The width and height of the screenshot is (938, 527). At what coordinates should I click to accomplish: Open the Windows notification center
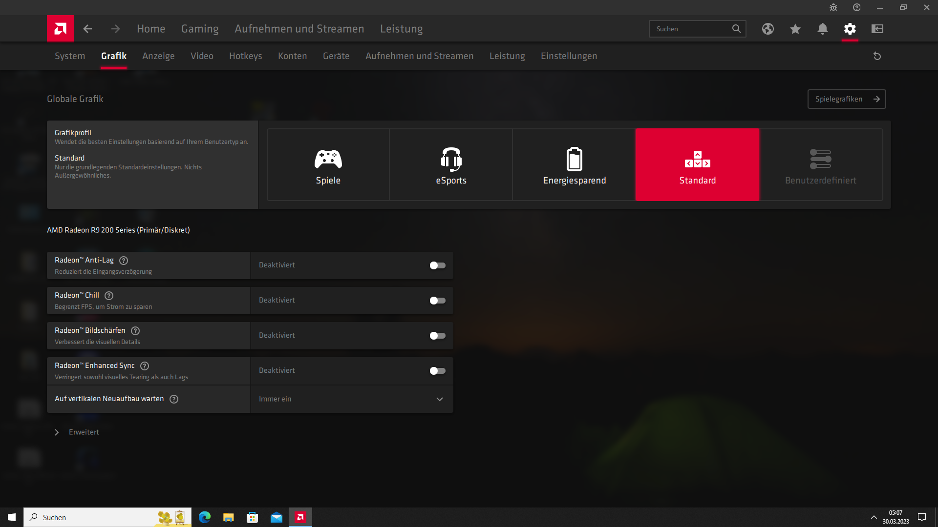point(922,517)
